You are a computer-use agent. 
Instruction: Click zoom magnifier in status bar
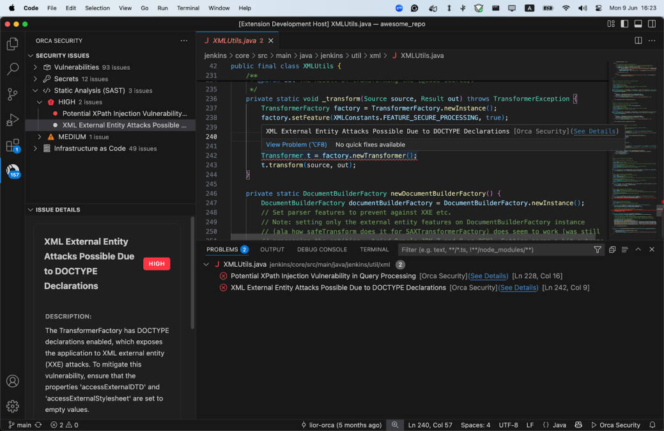pos(395,425)
